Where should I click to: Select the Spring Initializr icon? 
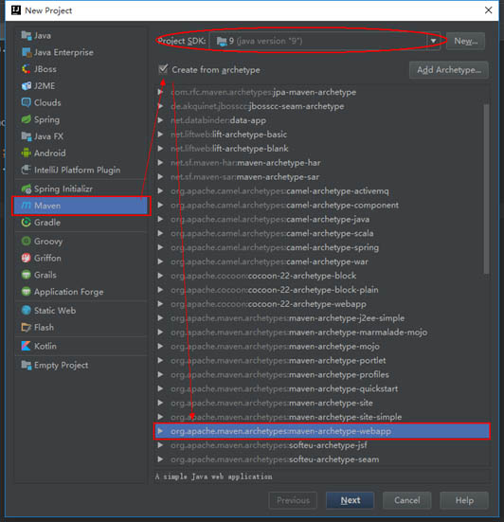coord(26,189)
